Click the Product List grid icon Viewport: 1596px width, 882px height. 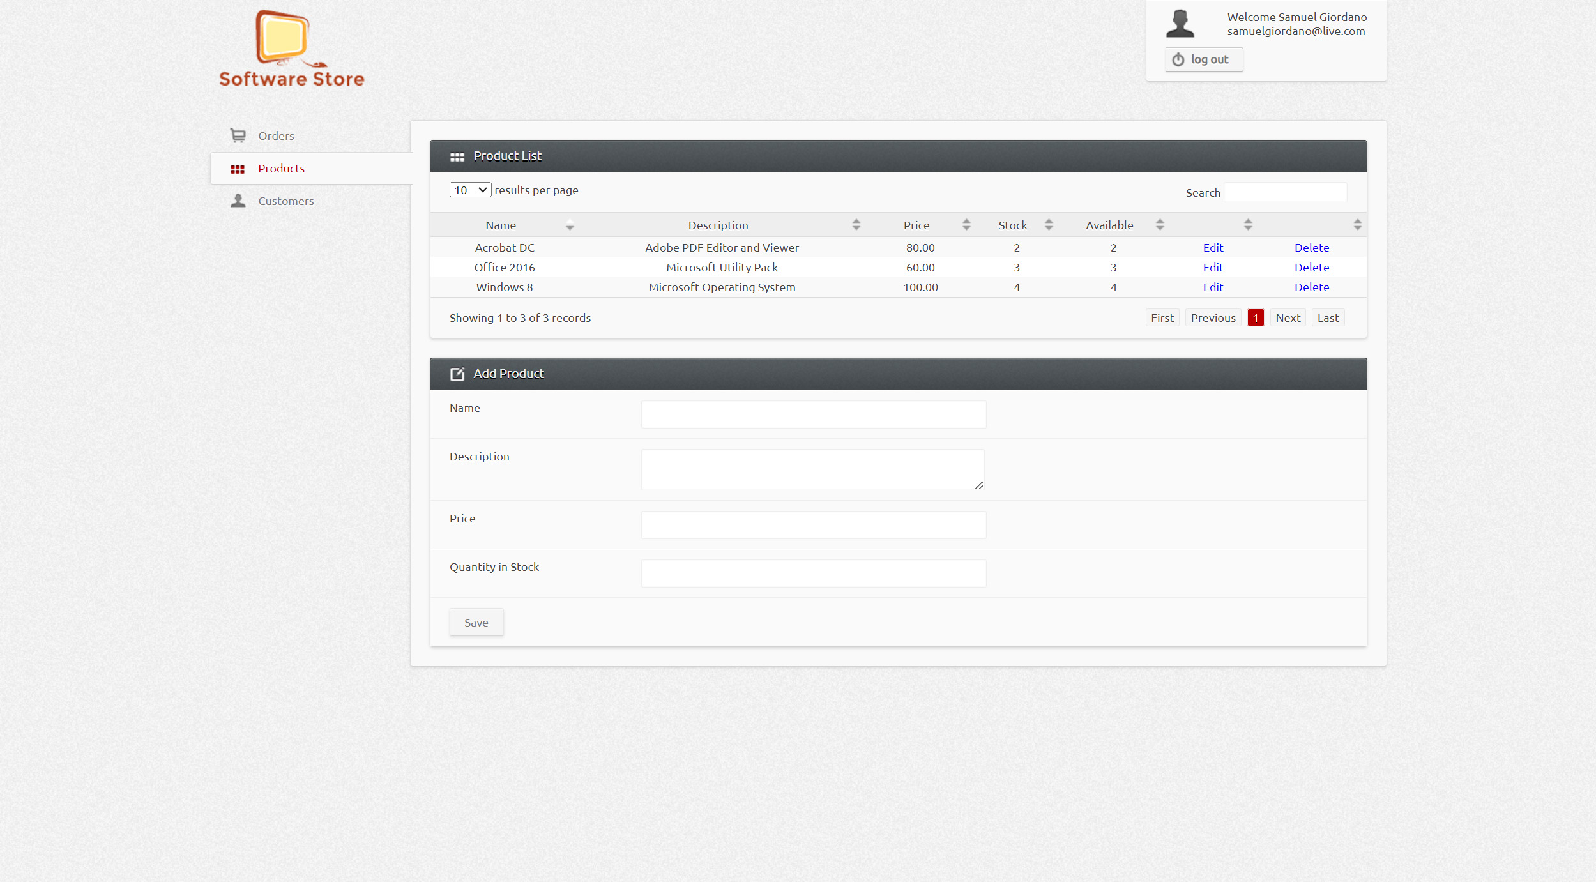(x=457, y=156)
